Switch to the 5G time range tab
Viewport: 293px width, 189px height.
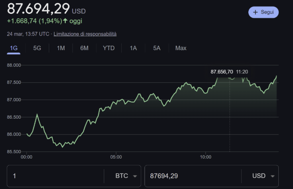(37, 48)
